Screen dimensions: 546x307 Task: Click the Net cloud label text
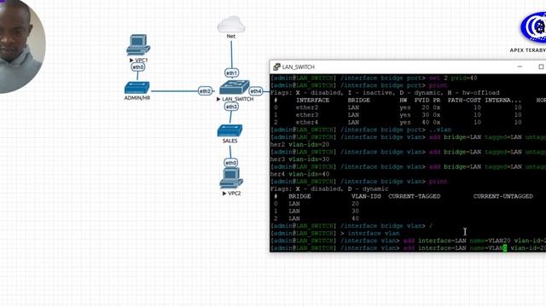(x=231, y=36)
